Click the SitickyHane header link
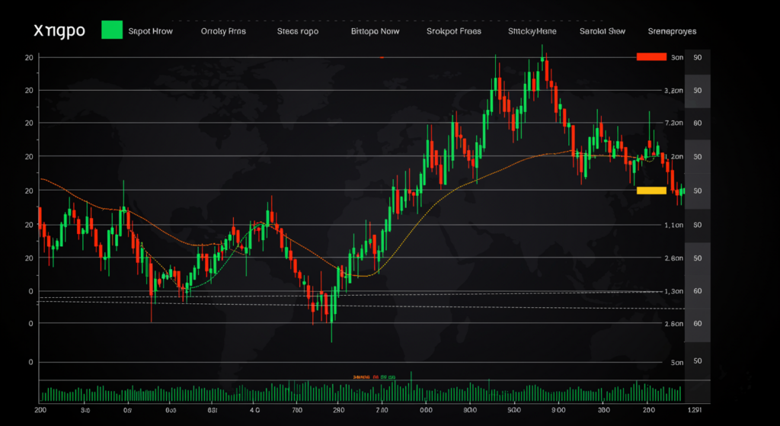 [x=532, y=31]
